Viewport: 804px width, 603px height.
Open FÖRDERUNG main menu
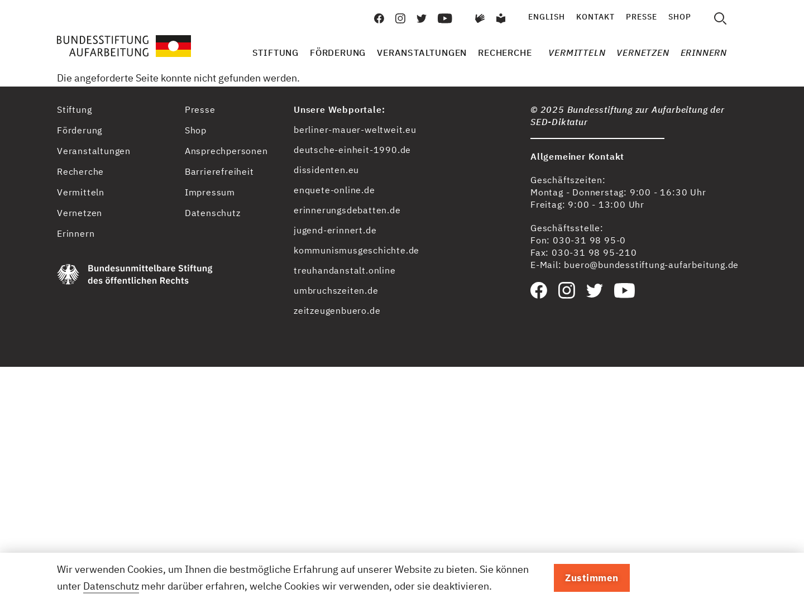pyautogui.click(x=337, y=52)
